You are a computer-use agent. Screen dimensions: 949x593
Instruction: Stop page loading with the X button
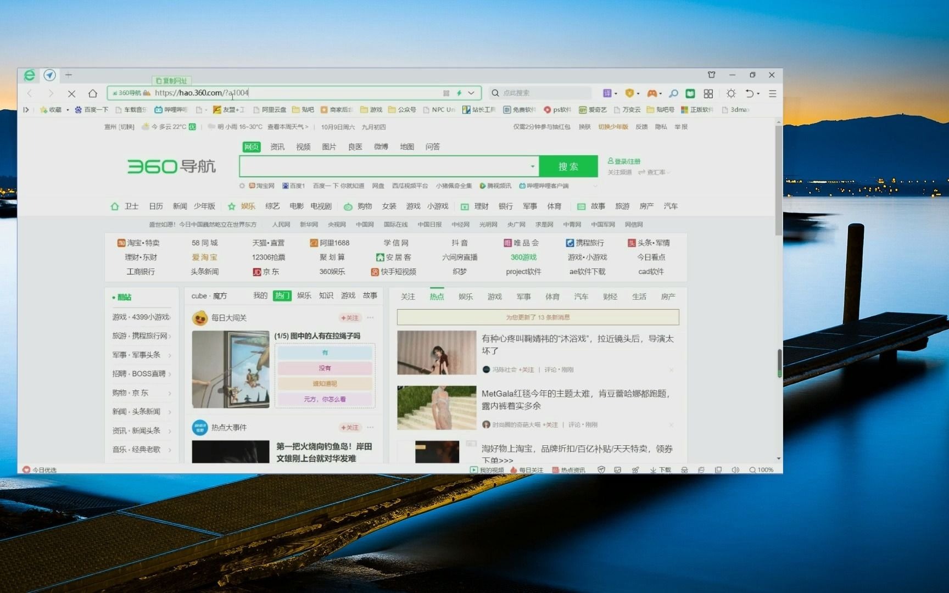tap(71, 93)
